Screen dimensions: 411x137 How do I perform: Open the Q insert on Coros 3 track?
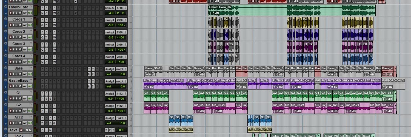pos(42,50)
